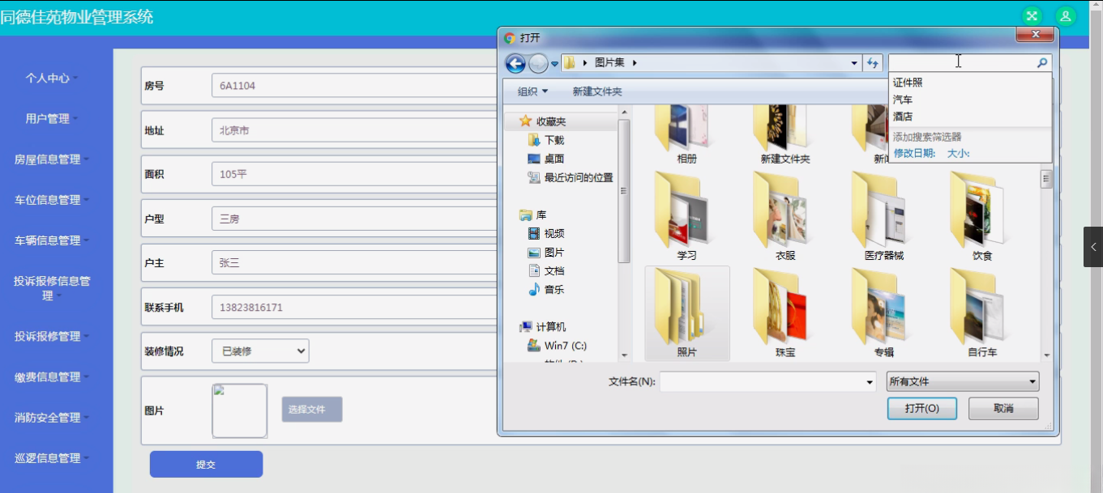The image size is (1103, 493).
Task: Open the 装修情况 dropdown showing 已装修
Action: (260, 351)
